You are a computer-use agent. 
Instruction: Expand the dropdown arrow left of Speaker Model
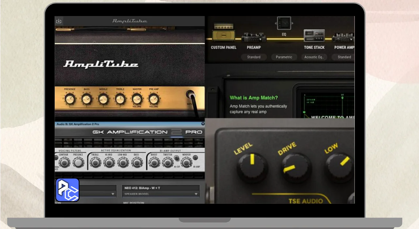point(113,194)
